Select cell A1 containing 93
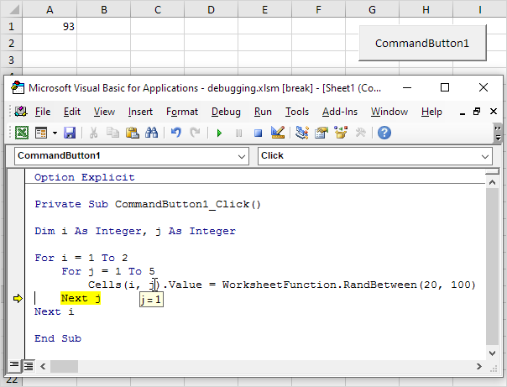Viewport: 507px width, 387px height. coord(50,26)
